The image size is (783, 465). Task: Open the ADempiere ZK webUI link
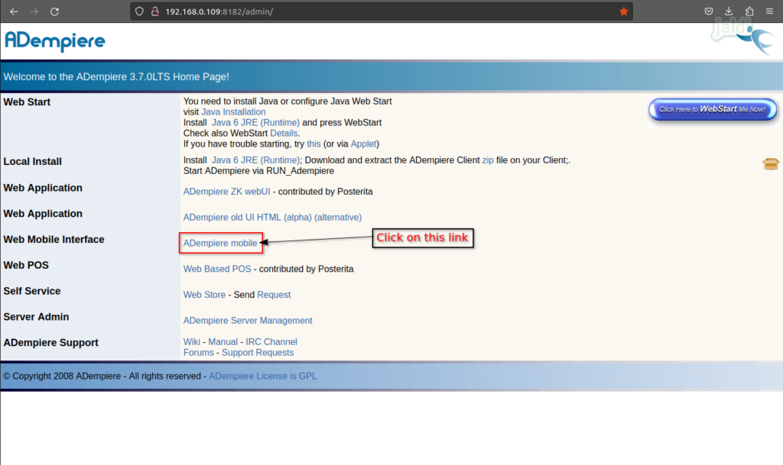tap(226, 192)
